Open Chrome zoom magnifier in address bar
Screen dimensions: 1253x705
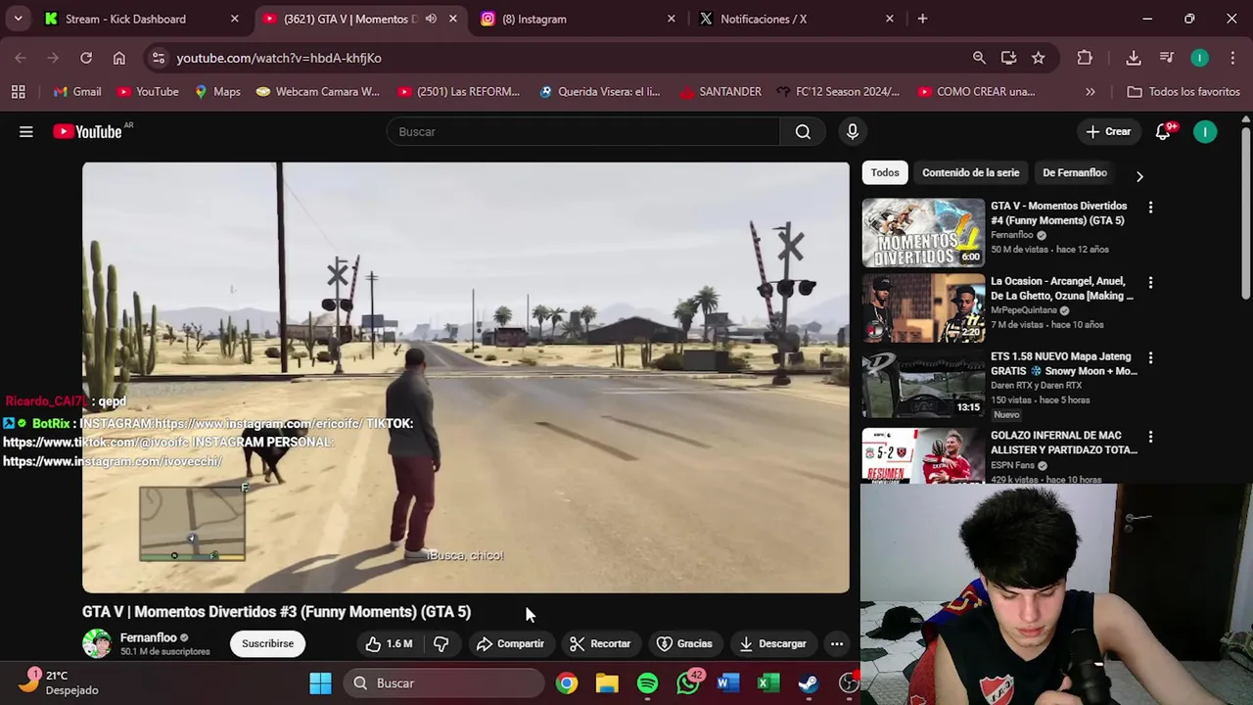979,58
